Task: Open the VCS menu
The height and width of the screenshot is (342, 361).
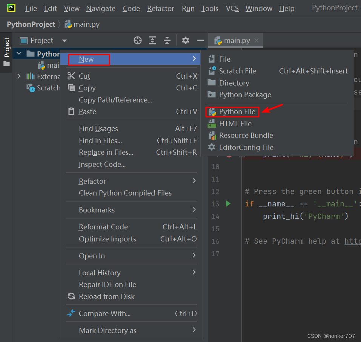Action: click(x=232, y=9)
